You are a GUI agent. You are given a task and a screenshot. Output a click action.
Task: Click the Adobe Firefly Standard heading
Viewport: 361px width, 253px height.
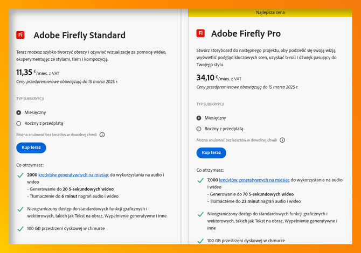pos(79,35)
